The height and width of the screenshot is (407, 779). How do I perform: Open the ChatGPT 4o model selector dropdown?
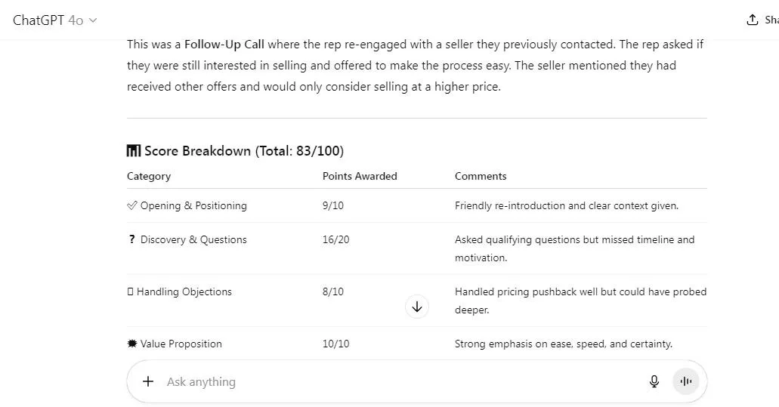[54, 20]
